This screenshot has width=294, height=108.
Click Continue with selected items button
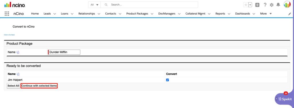coord(39,86)
